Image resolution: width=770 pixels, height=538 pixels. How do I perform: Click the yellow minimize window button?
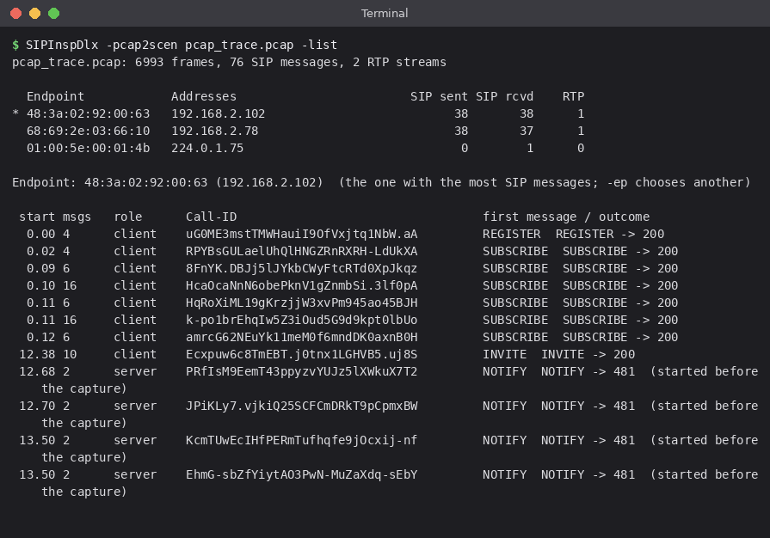point(35,13)
